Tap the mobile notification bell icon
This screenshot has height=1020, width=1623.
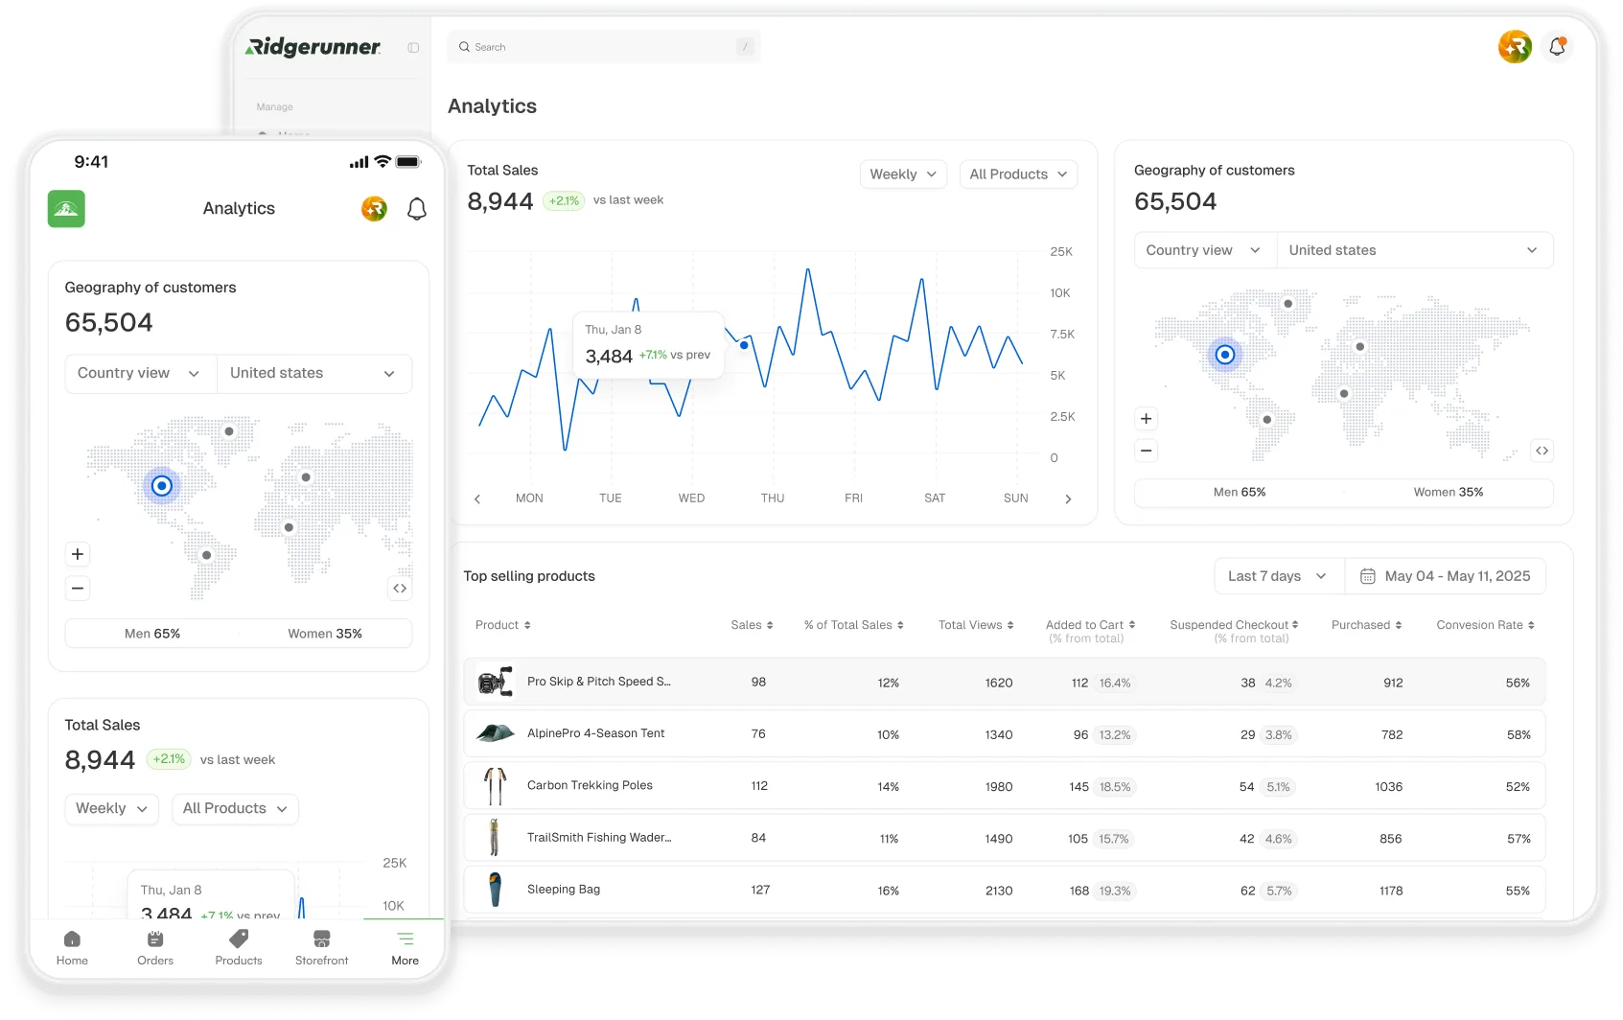pyautogui.click(x=417, y=209)
